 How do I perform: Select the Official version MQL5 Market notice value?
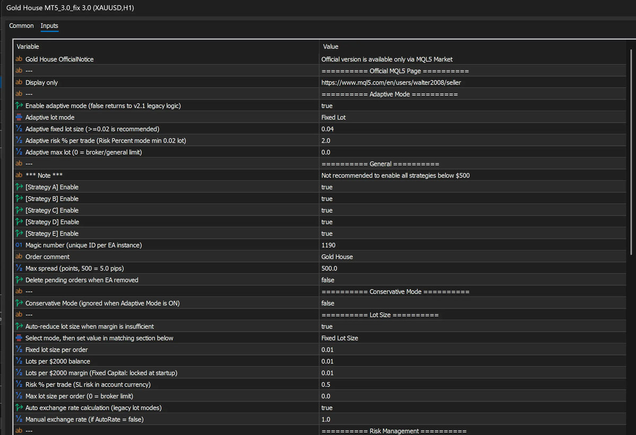(x=387, y=59)
